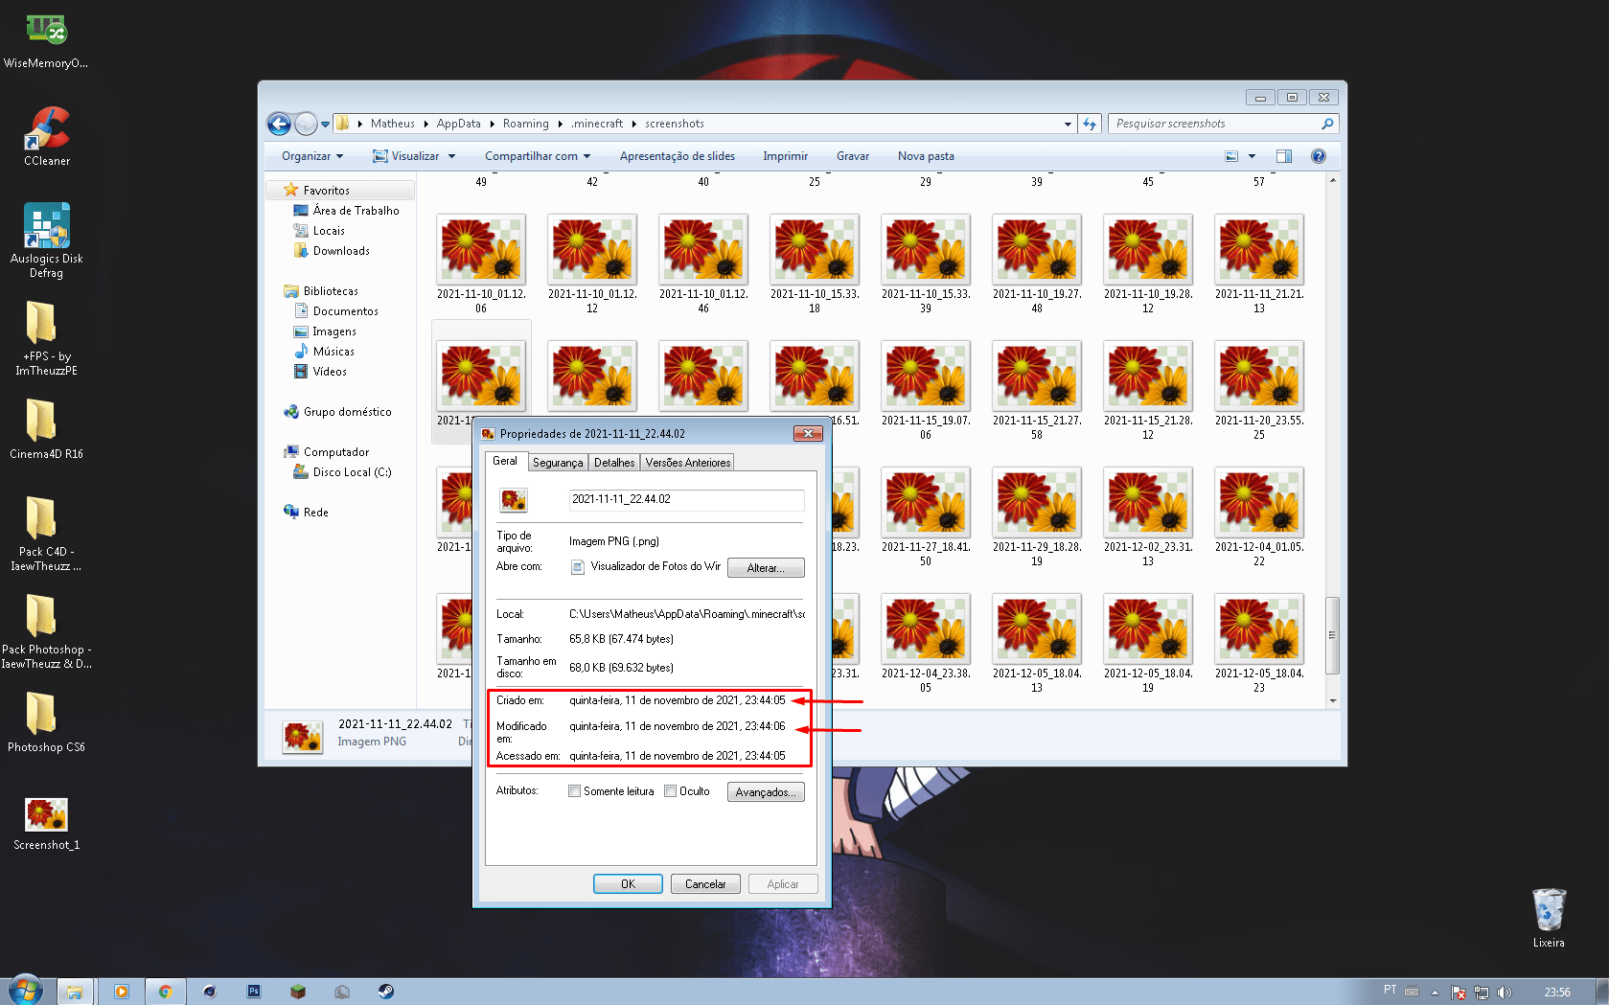The height and width of the screenshot is (1005, 1609).
Task: Open the change view options arrow
Action: pos(1252,156)
